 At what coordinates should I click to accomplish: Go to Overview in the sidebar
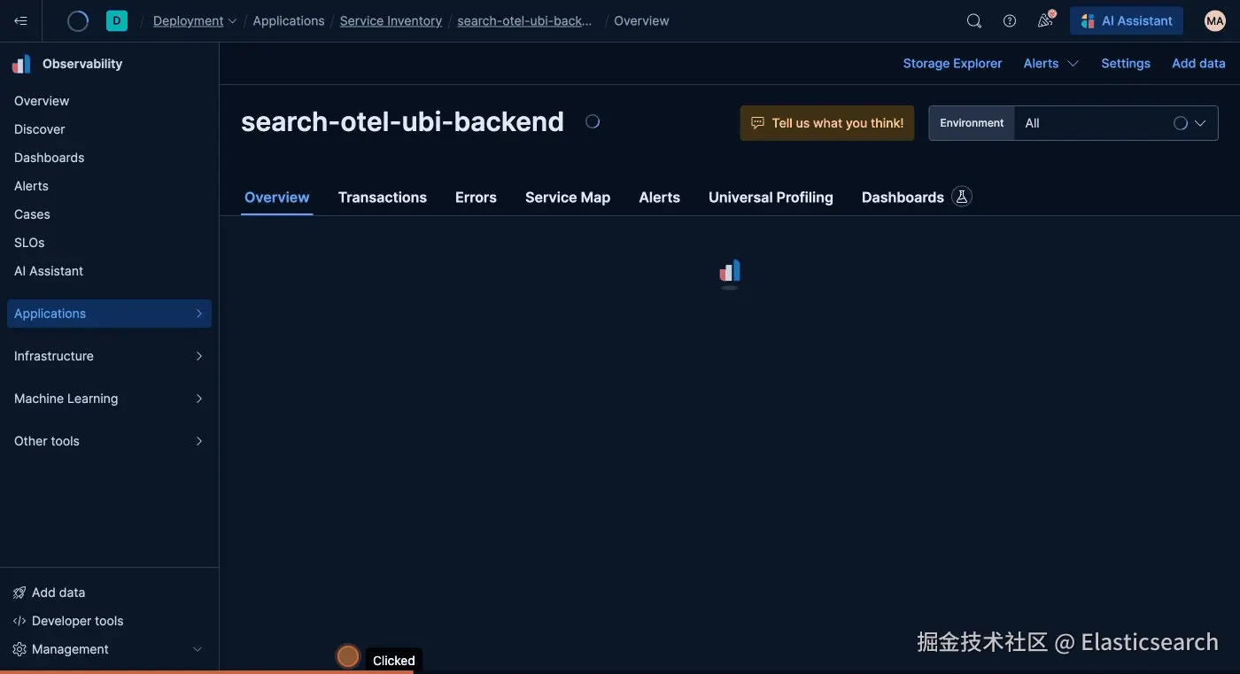click(42, 101)
